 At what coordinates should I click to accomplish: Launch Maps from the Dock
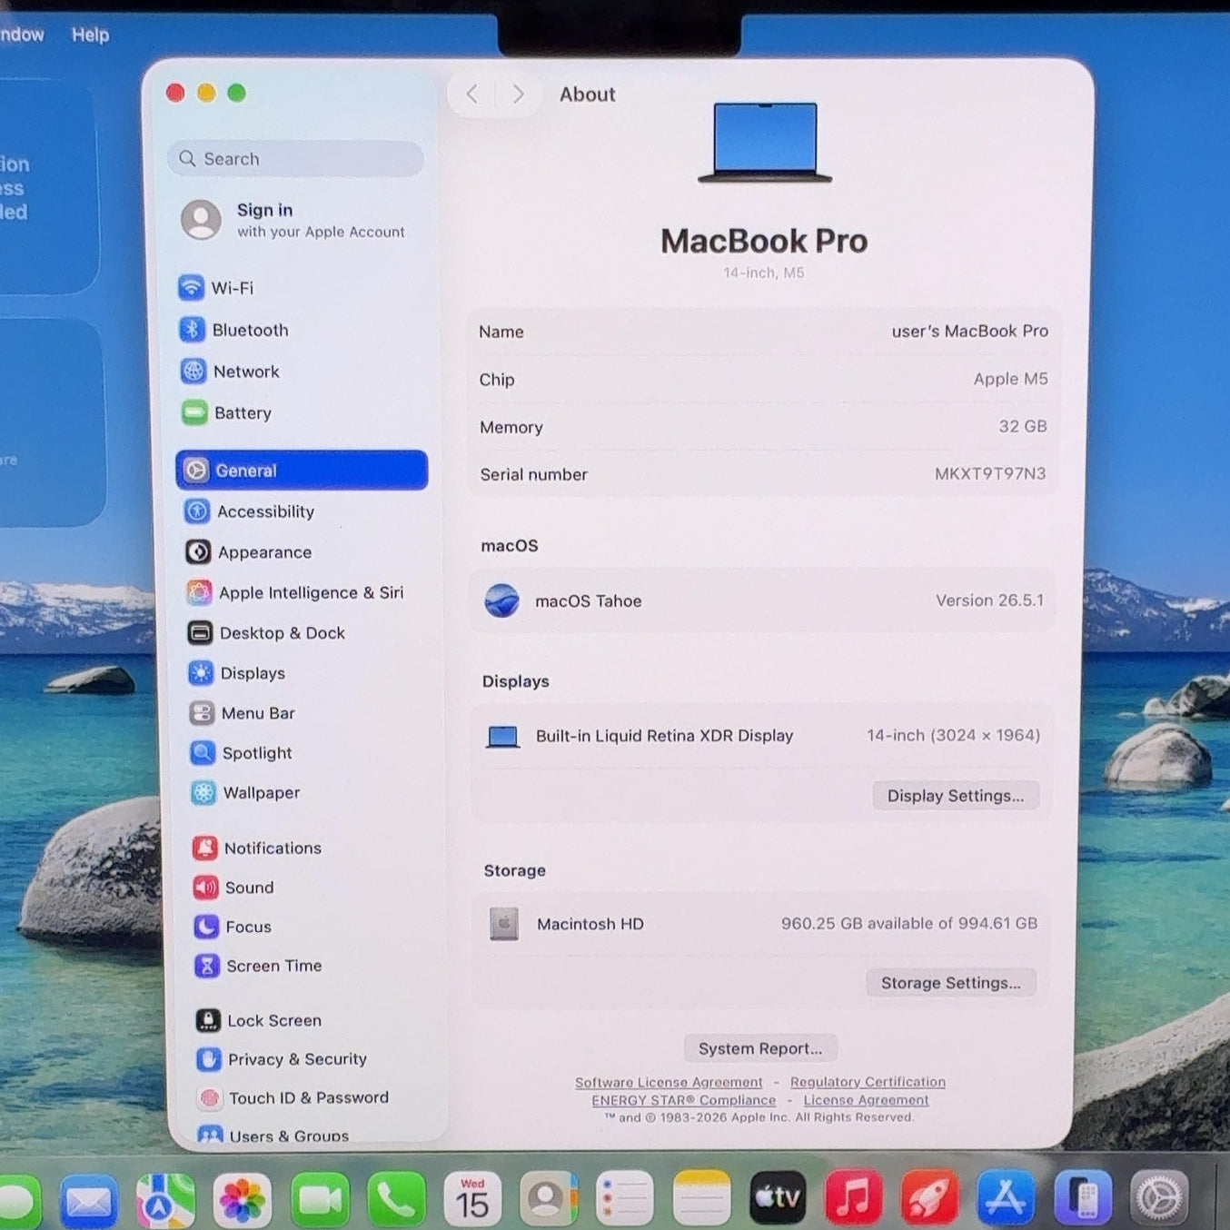[x=165, y=1200]
